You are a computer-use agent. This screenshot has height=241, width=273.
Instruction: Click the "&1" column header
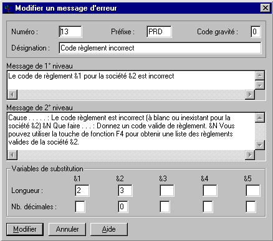coord(77,179)
